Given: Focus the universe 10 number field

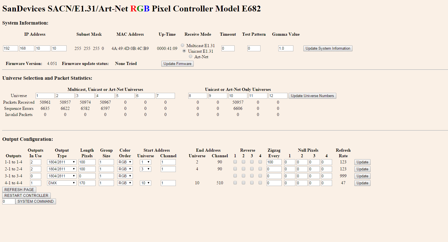Looking at the screenshot, I should click(238, 96).
